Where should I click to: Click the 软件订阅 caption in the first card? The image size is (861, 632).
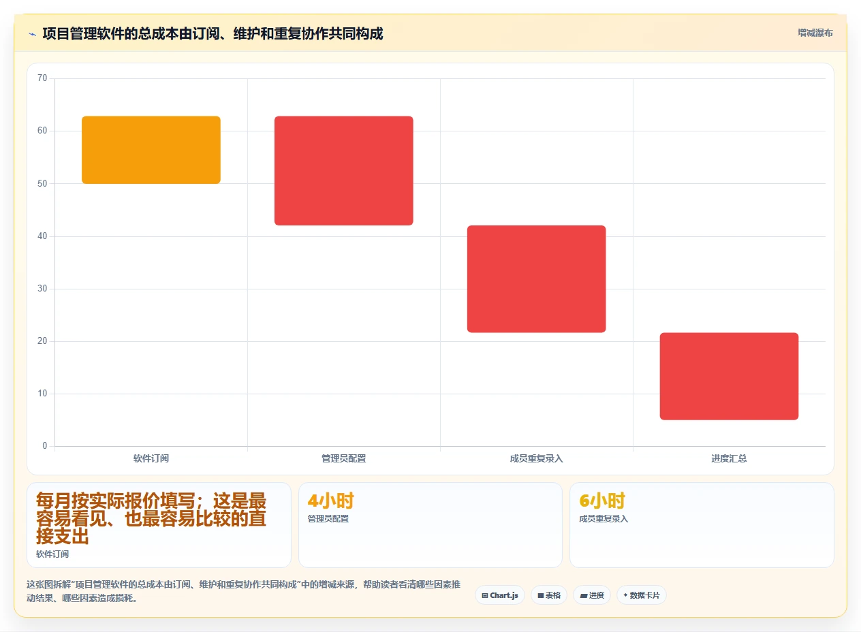(52, 554)
